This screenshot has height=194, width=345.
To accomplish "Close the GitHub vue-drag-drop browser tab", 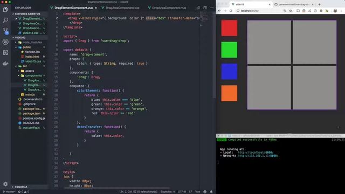I will click(x=313, y=4).
